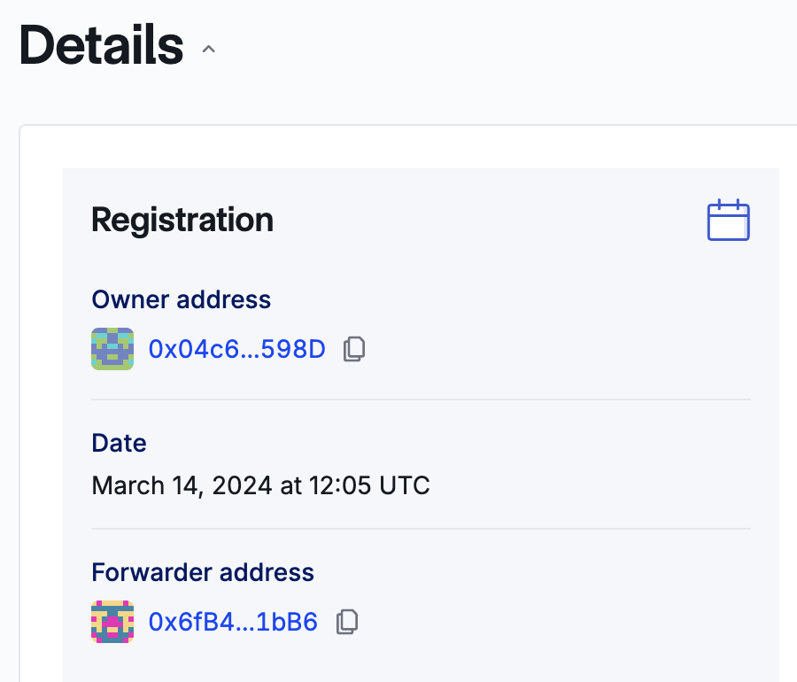Image resolution: width=797 pixels, height=682 pixels.
Task: Copy the forwarder address using its copy icon
Action: (346, 622)
